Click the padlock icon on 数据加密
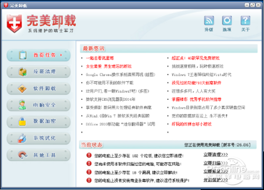The width and height of the screenshot is (264, 190). click(x=22, y=121)
